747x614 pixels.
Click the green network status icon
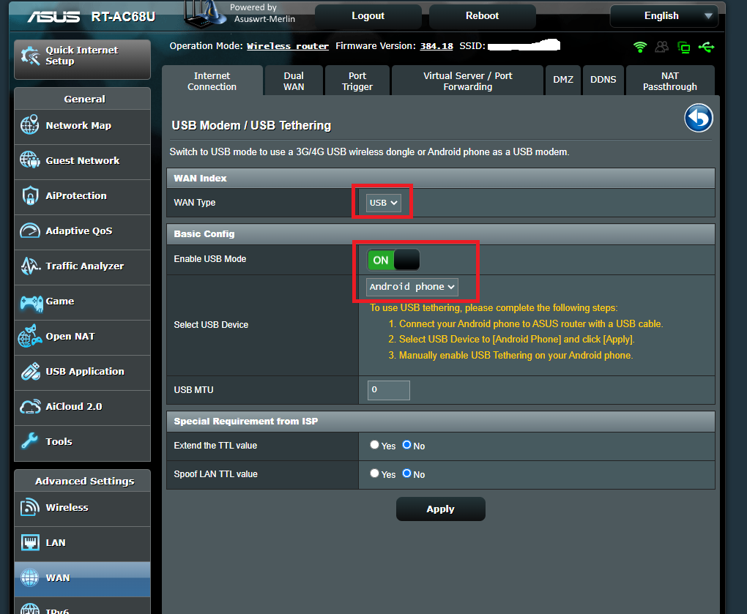[x=683, y=47]
